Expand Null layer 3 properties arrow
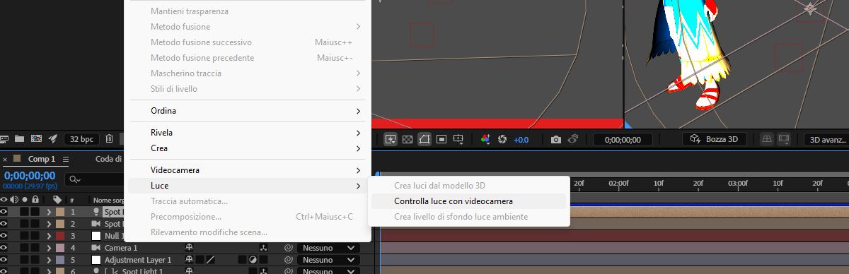 tap(48, 236)
